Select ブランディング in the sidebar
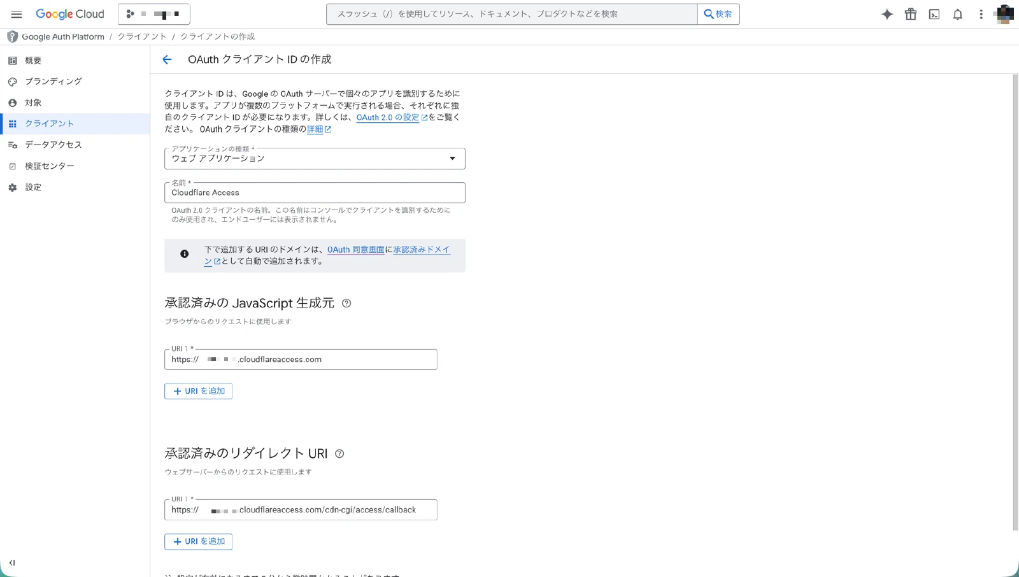Image resolution: width=1019 pixels, height=577 pixels. (x=53, y=81)
